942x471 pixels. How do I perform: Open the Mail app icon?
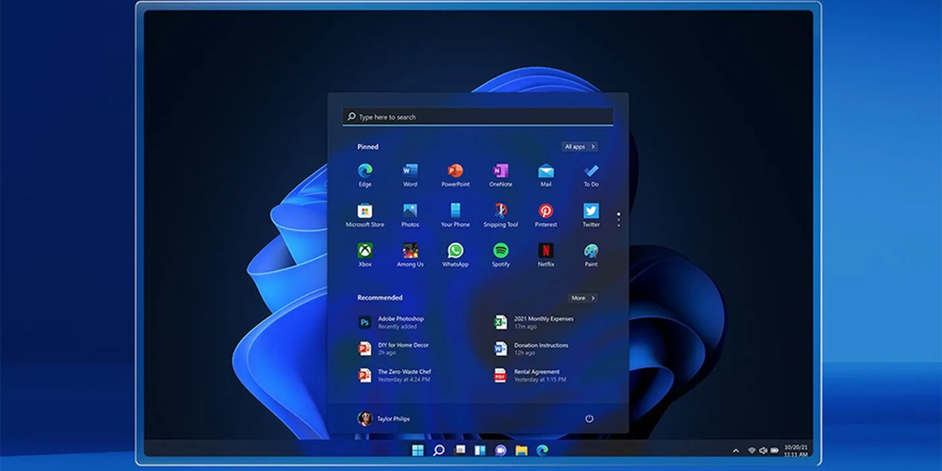click(545, 175)
